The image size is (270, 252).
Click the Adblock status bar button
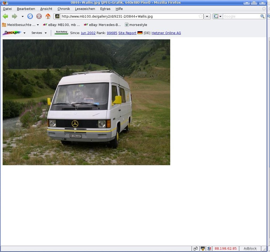250,248
